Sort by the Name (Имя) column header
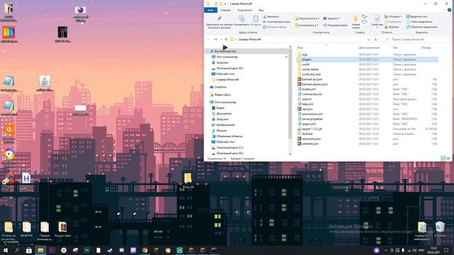Screen dimensions: 454x255 pyautogui.click(x=300, y=47)
